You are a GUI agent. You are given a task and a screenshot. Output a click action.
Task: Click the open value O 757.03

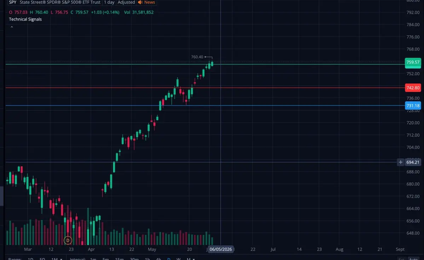(18, 12)
